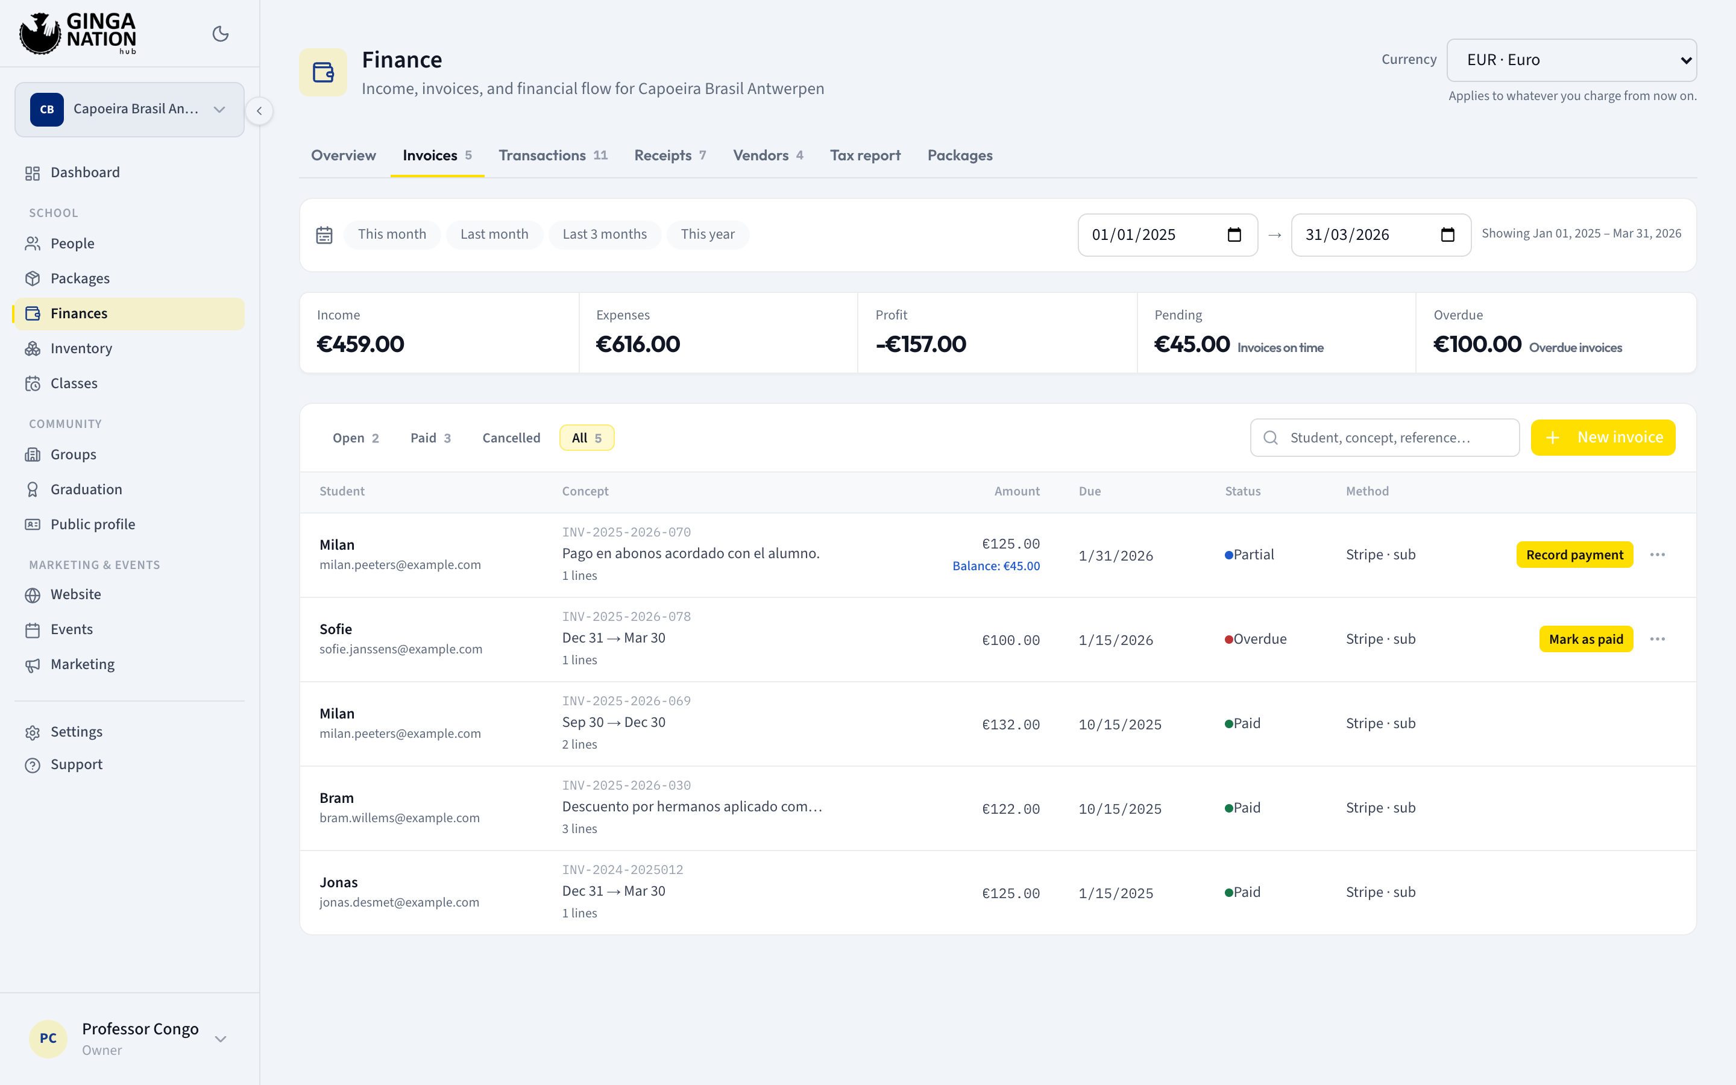Click the Finance wallet header icon
Viewport: 1736px width, 1085px height.
coord(324,72)
